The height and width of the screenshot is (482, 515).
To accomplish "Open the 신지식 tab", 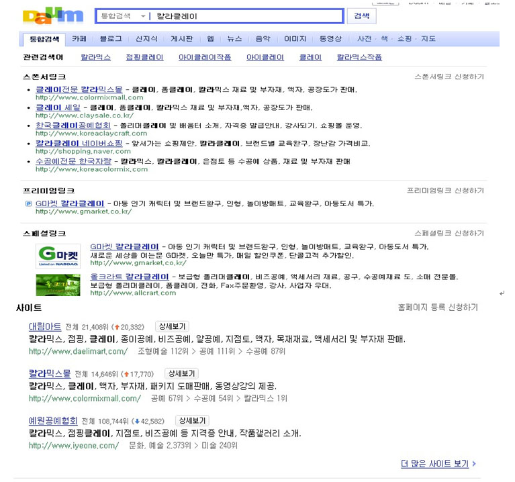I will click(146, 39).
